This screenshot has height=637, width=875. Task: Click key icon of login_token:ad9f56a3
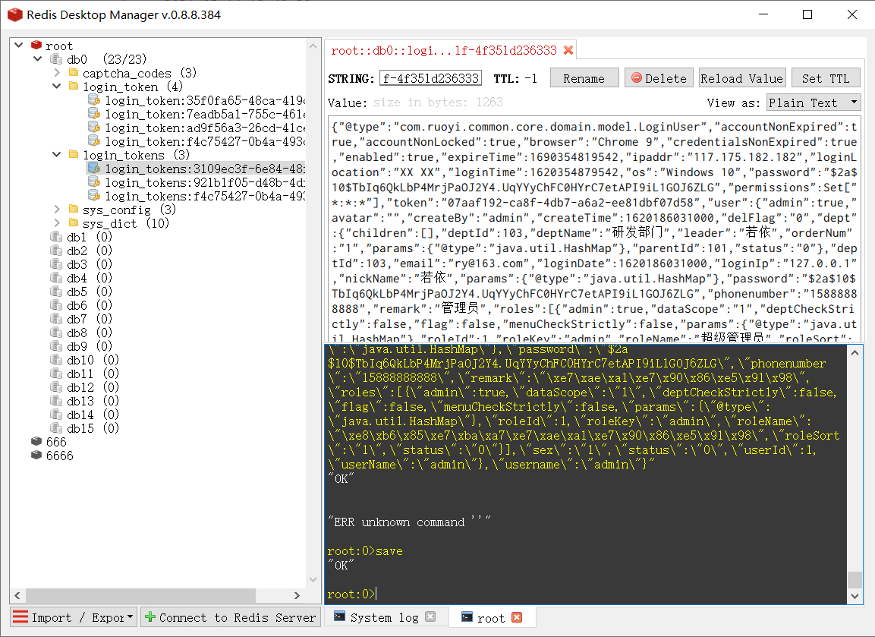[94, 128]
